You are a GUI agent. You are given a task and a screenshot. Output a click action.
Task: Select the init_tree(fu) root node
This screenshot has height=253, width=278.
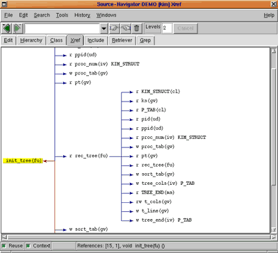point(23,161)
